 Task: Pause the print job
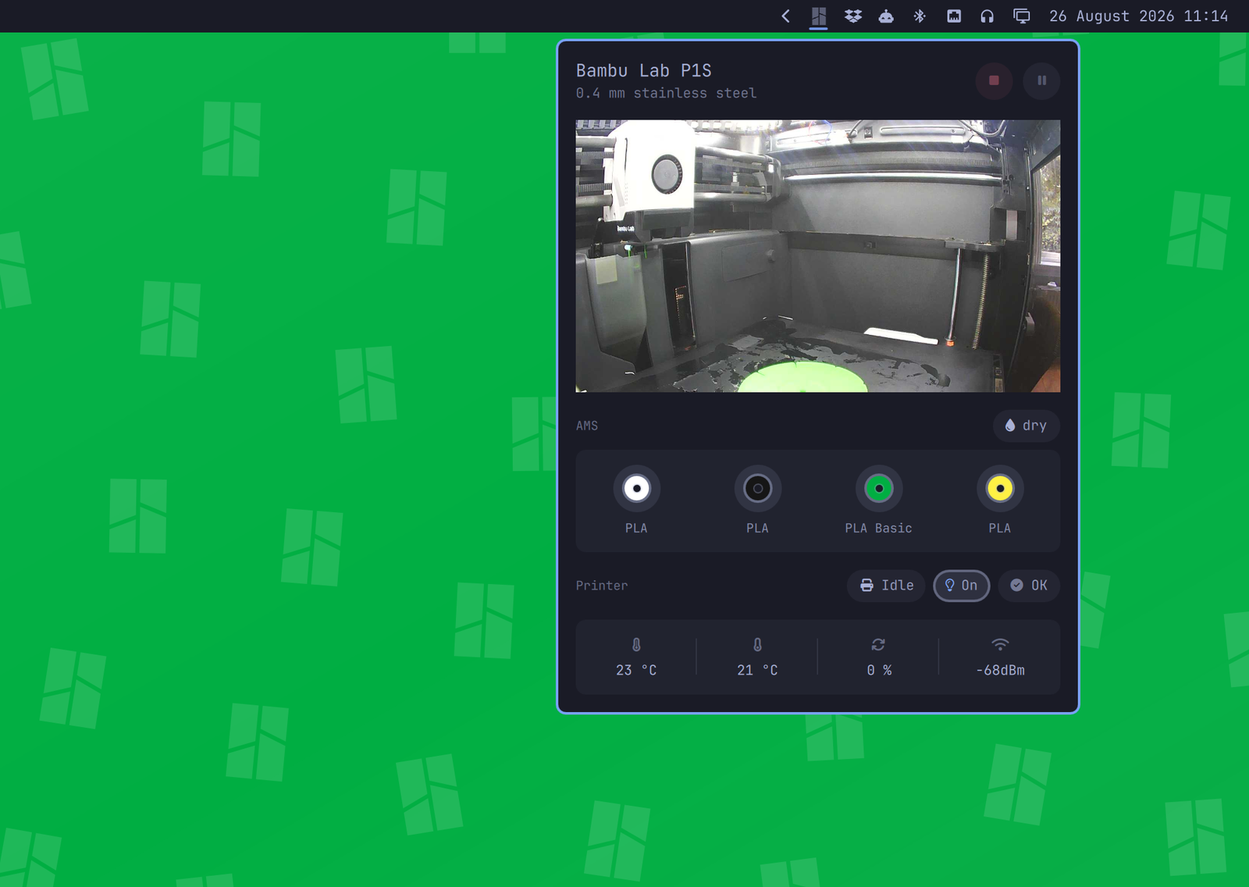coord(1041,80)
